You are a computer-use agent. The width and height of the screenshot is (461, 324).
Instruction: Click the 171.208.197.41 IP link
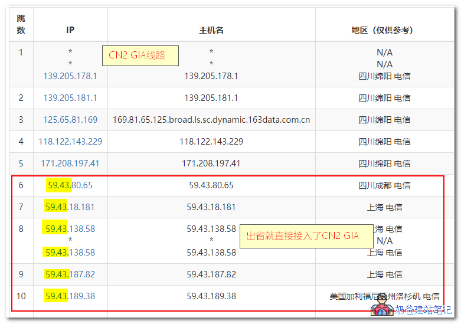(70, 163)
